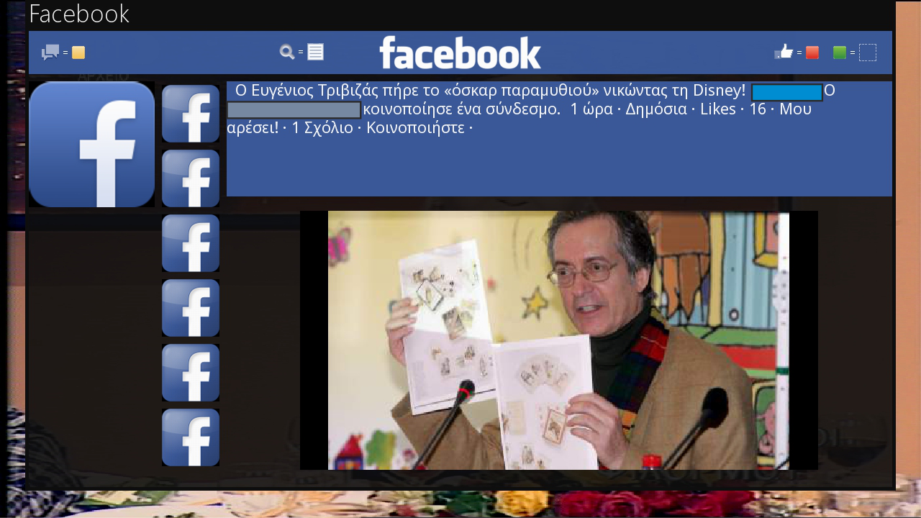
Task: Click "κοινοποίησε ένα σύνδεσμο" text
Action: (x=462, y=109)
